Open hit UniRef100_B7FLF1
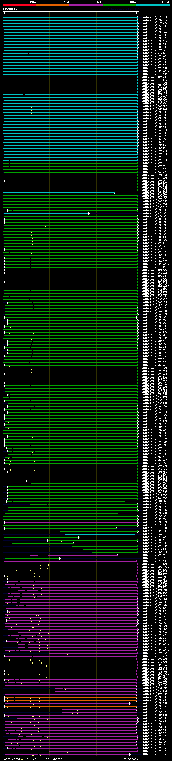The width and height of the screenshot is (172, 761). (154, 18)
